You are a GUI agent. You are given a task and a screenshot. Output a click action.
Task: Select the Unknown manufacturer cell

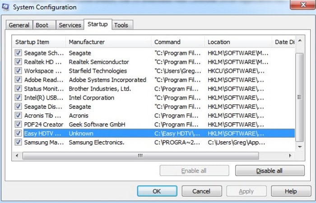81,134
